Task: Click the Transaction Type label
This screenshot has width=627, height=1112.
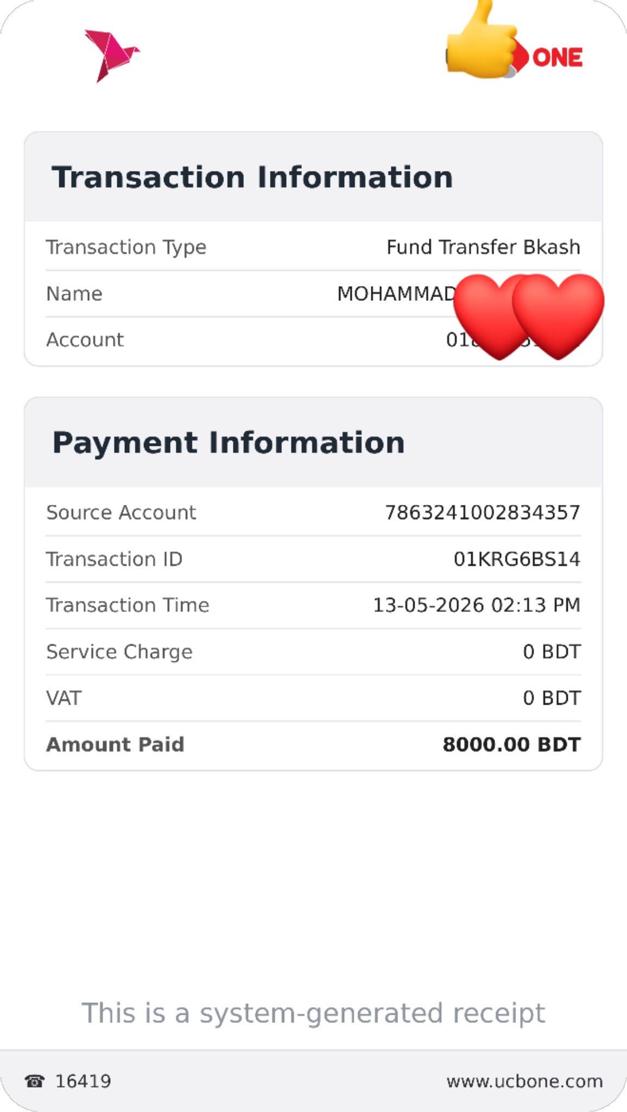Action: 126,247
